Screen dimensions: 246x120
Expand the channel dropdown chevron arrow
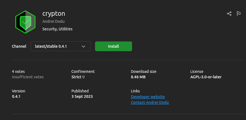pos(84,46)
